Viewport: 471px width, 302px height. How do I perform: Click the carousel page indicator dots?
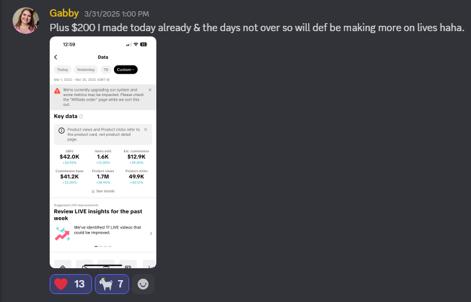(103, 246)
